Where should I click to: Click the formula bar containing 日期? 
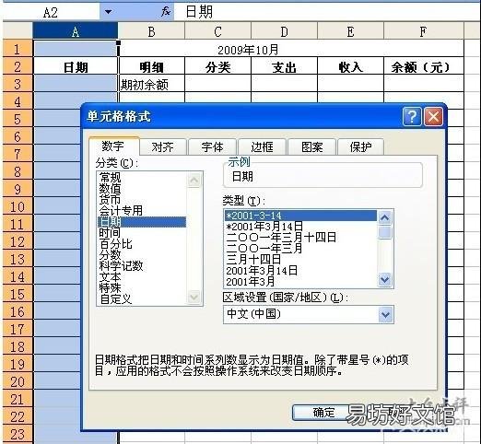coord(327,12)
